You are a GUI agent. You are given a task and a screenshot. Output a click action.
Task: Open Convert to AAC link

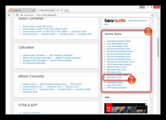pos(48,34)
